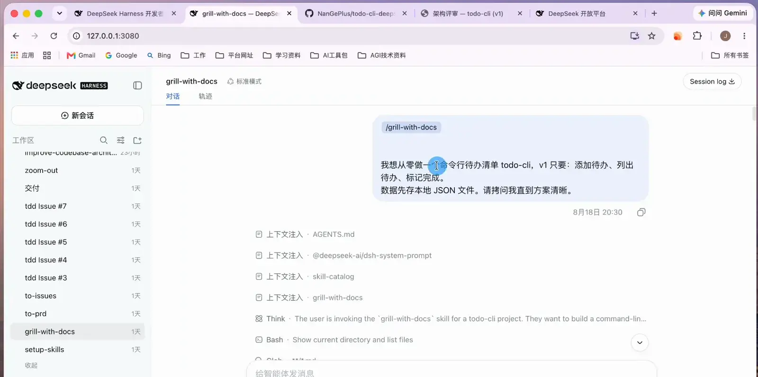
Task: Open the Google bookmark
Action: click(x=121, y=55)
